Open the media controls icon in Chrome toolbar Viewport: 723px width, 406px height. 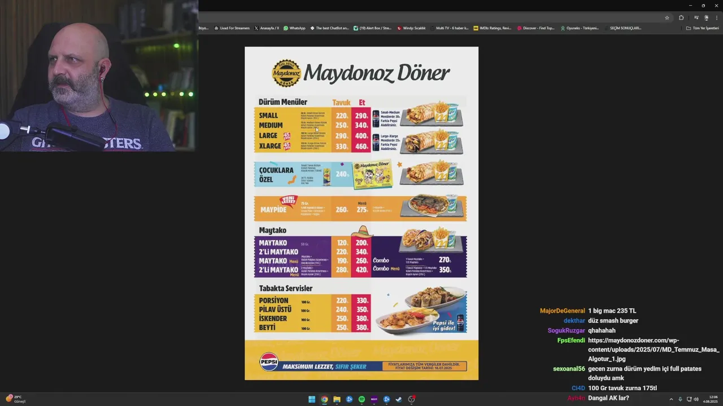[x=696, y=17]
